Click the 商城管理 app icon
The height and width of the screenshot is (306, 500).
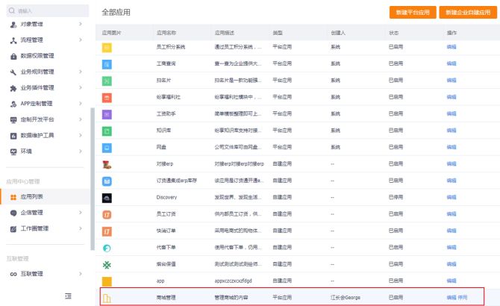coord(107,298)
